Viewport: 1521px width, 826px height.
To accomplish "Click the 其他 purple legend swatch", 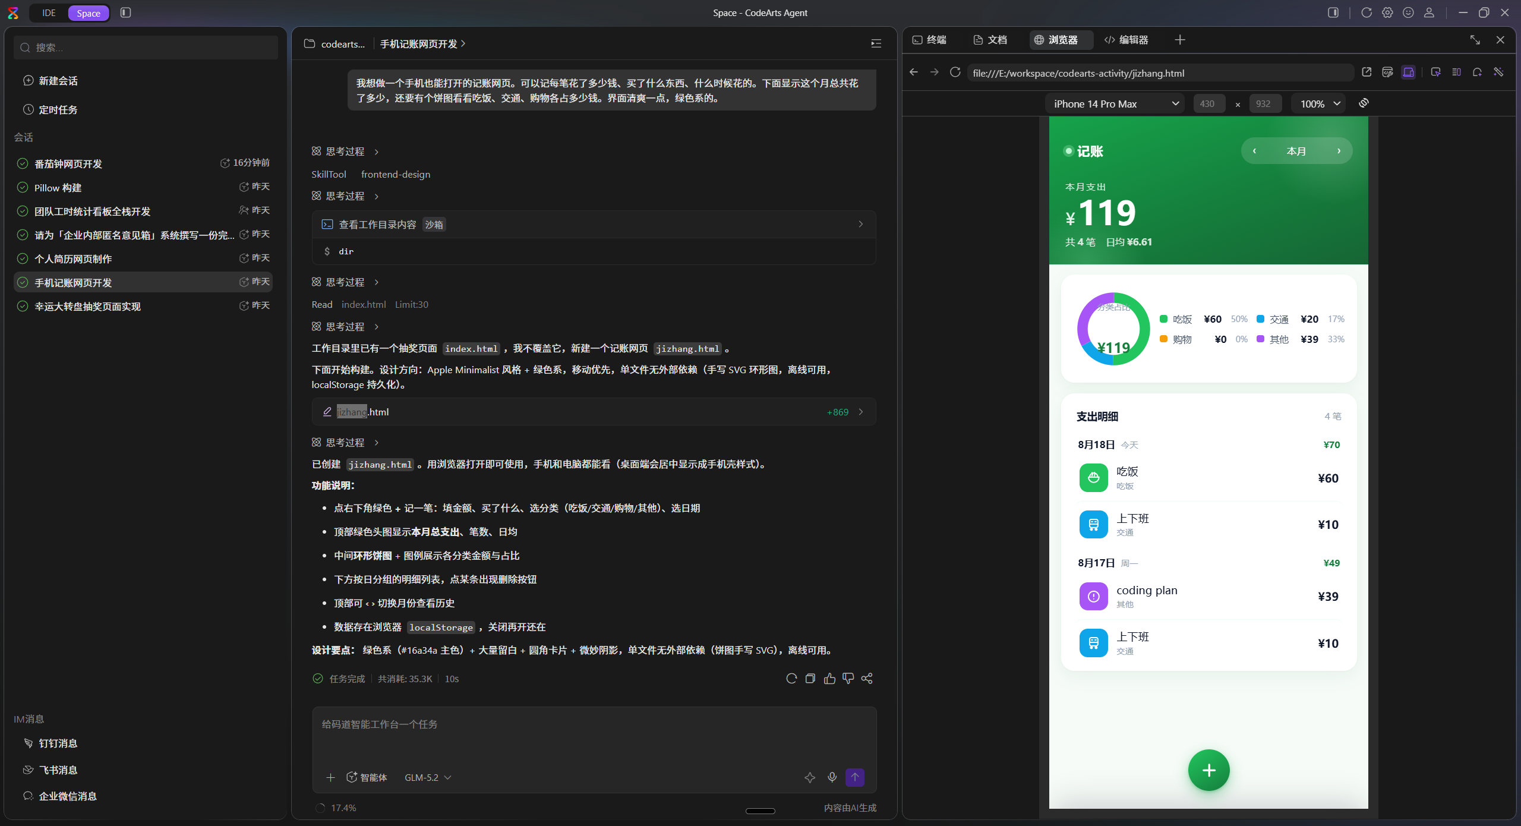I will 1260,339.
